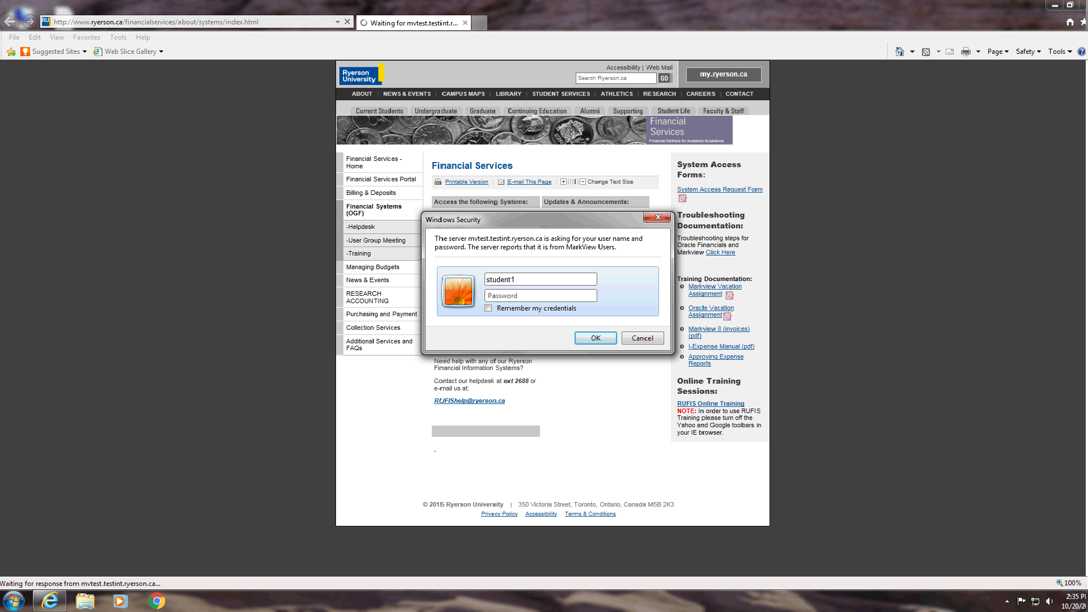Click the System Access Request Form link
The height and width of the screenshot is (612, 1088).
coord(720,189)
